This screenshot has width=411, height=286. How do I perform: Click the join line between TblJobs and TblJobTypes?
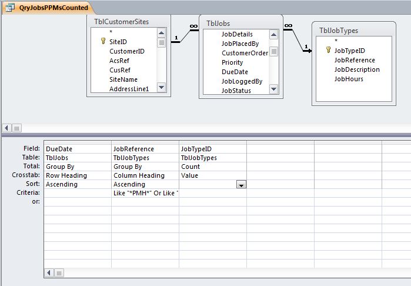298,40
